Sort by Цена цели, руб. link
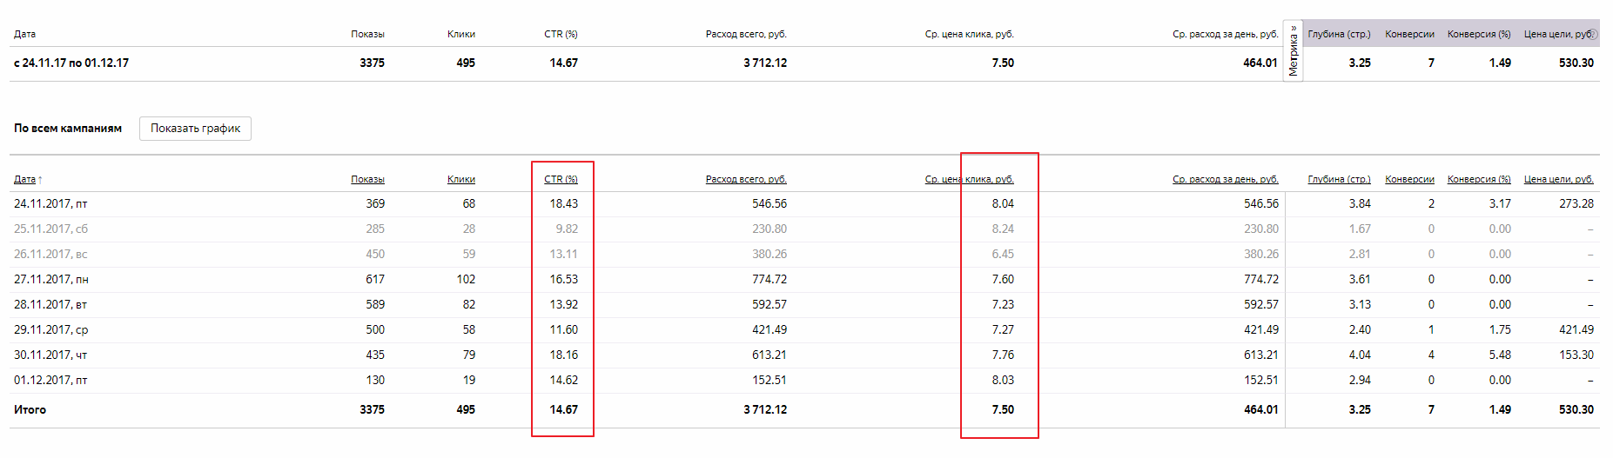 [1558, 179]
